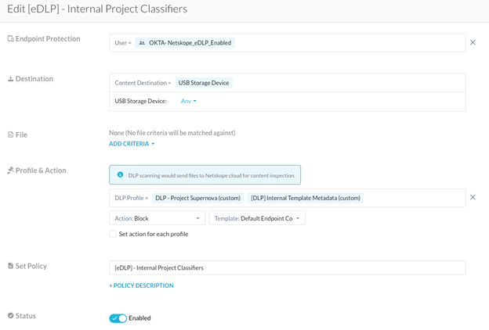Expand the USB Storage Device Any dropdown
This screenshot has height=330, width=489.
189,101
